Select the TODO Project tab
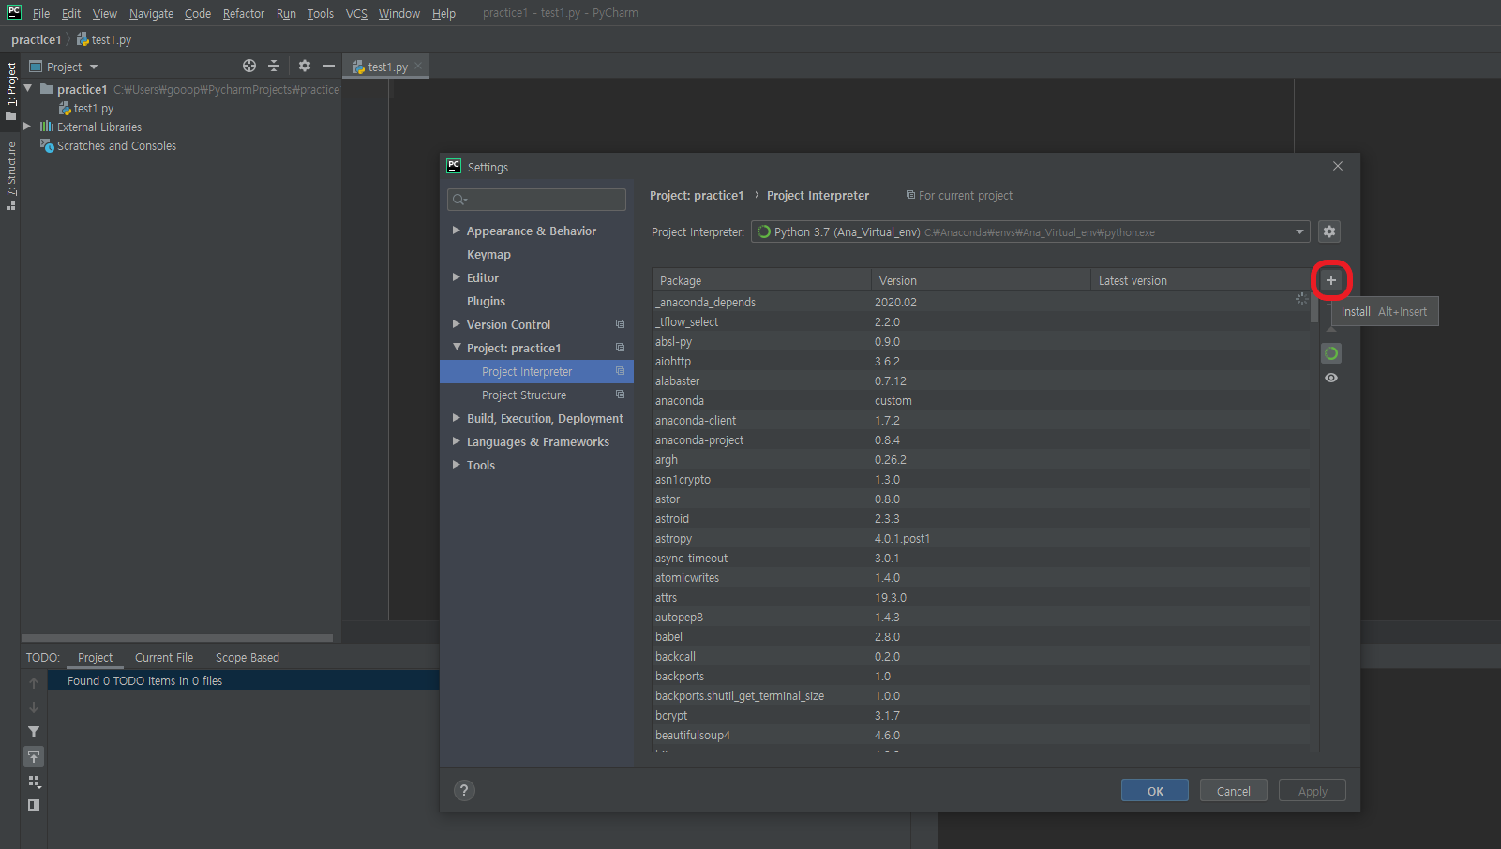The width and height of the screenshot is (1501, 849). pyautogui.click(x=95, y=657)
